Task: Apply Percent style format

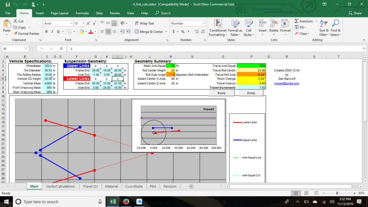Action: [x=183, y=31]
